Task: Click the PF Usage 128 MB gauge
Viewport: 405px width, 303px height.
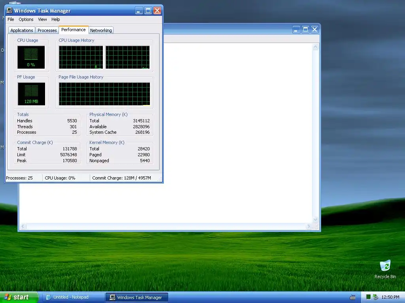Action: 31,94
